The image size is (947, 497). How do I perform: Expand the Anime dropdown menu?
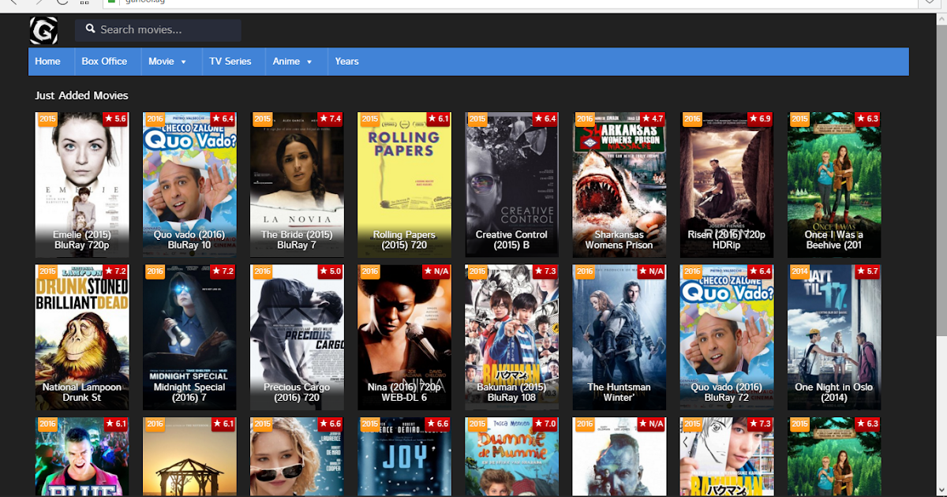[293, 62]
